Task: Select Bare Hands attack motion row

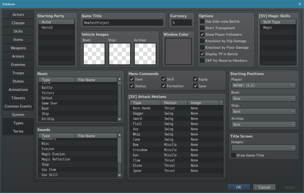Action: (x=177, y=108)
